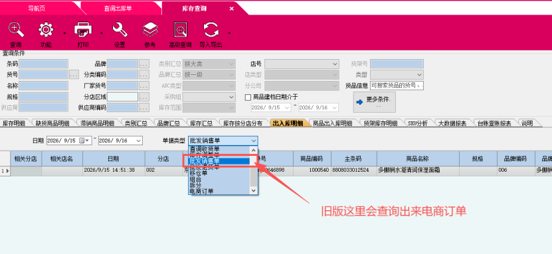Viewport: 552px width, 254px height.
Task: Open the SKU分析 tab
Action: click(418, 123)
